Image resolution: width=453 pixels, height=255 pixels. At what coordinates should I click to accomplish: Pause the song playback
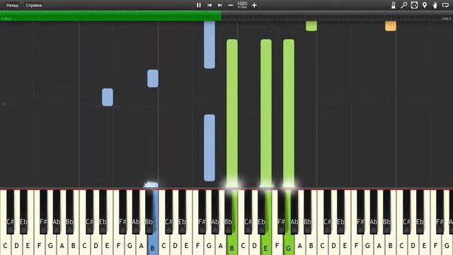click(199, 5)
